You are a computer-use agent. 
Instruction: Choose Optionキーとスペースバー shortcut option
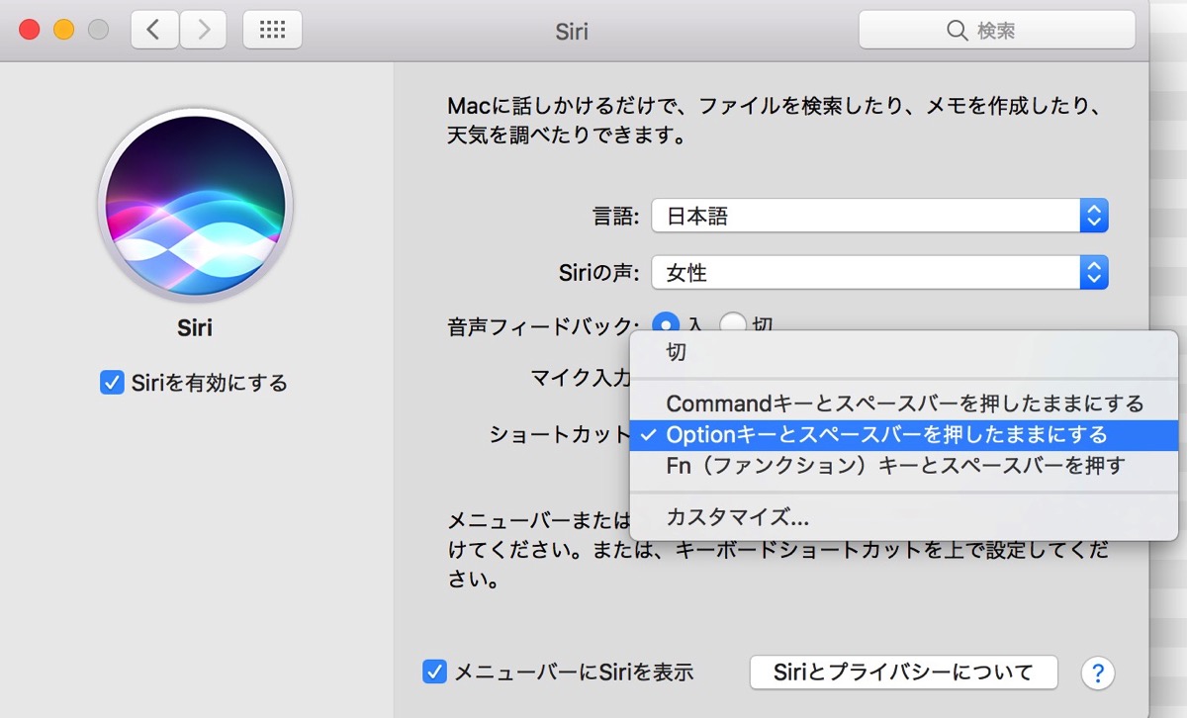pos(904,434)
